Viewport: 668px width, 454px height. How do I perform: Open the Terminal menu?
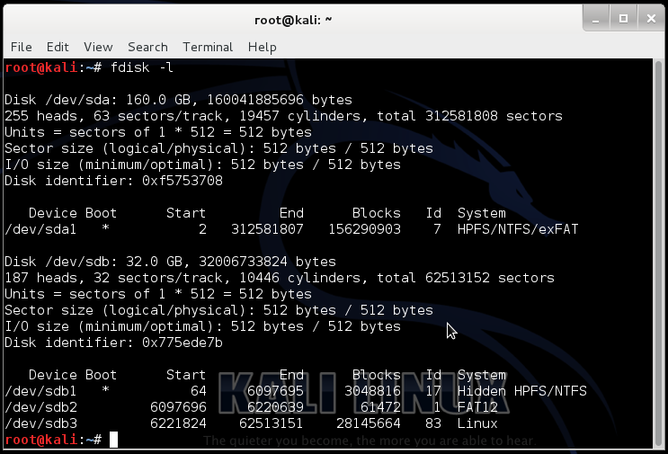click(208, 47)
